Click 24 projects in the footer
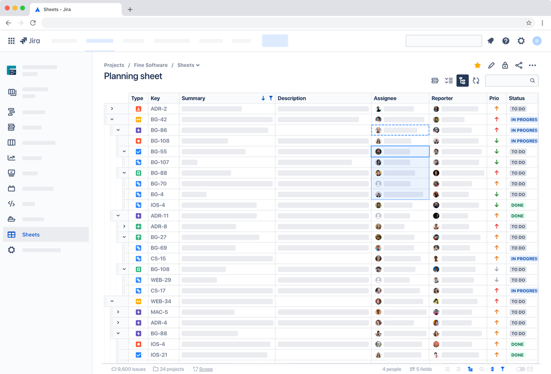This screenshot has height=374, width=551. (168, 369)
